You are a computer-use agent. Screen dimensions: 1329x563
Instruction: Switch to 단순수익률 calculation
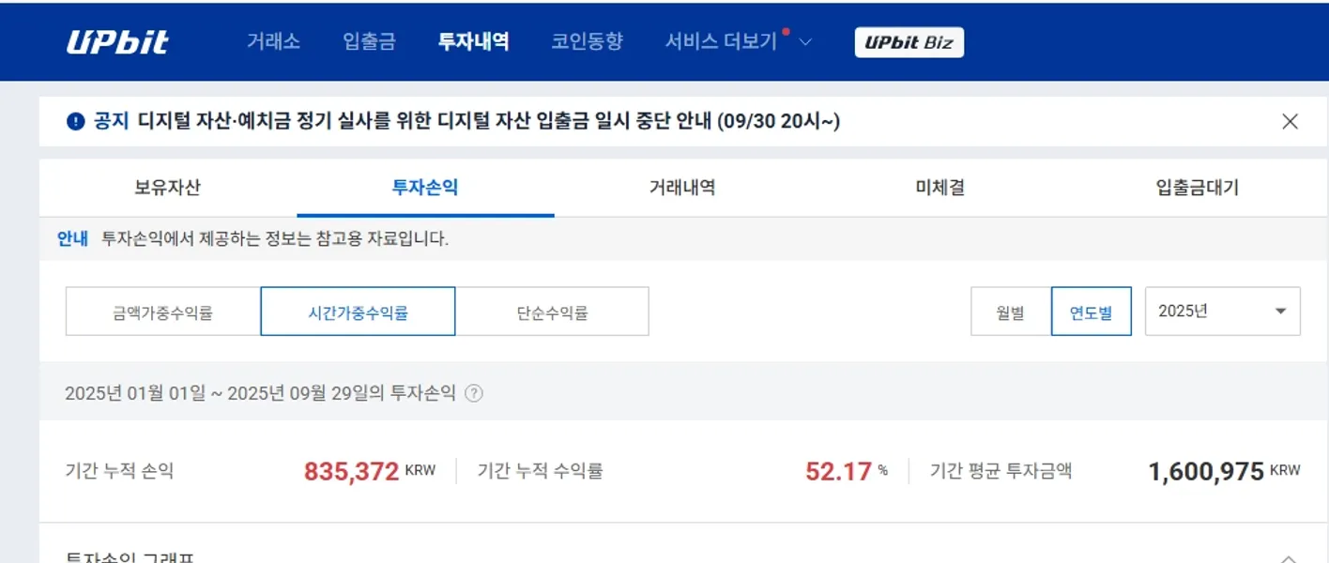click(551, 311)
